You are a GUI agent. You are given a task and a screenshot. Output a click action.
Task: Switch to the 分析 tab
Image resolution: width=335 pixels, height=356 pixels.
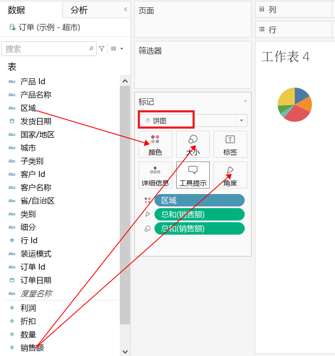click(x=79, y=10)
